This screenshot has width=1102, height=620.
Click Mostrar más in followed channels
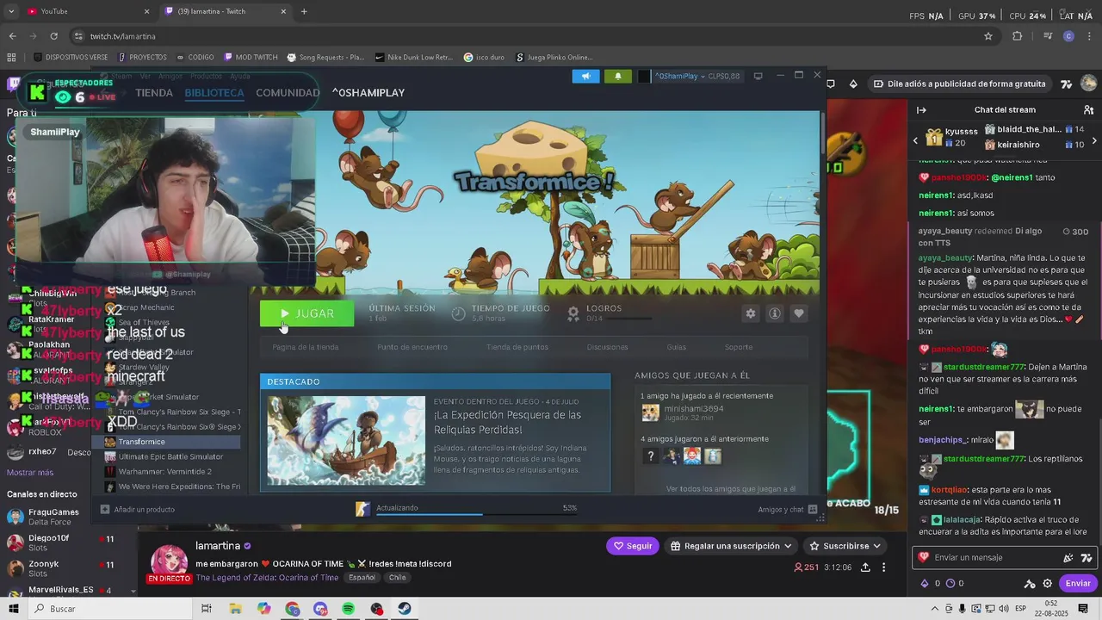click(x=30, y=473)
